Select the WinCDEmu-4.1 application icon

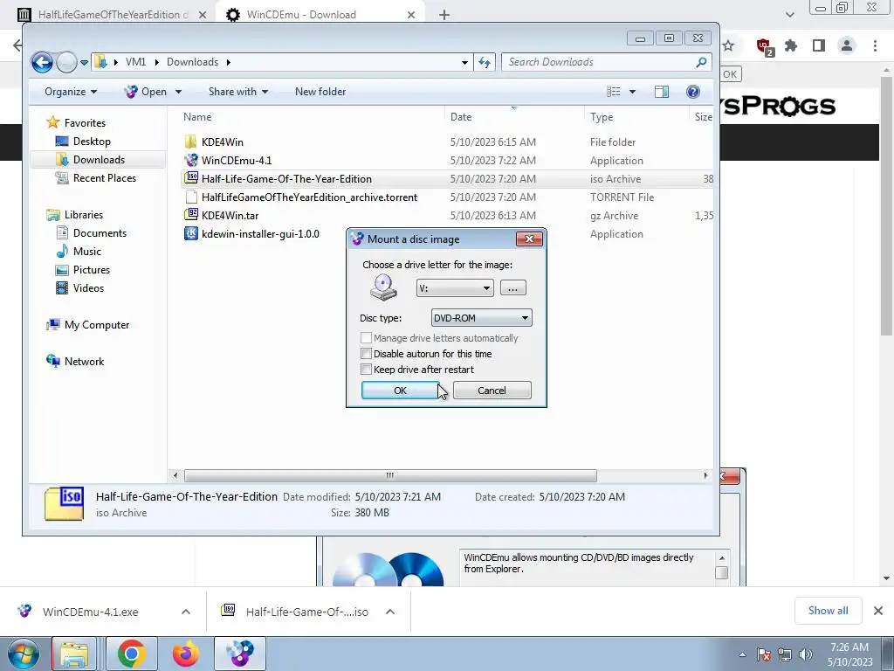click(x=191, y=161)
